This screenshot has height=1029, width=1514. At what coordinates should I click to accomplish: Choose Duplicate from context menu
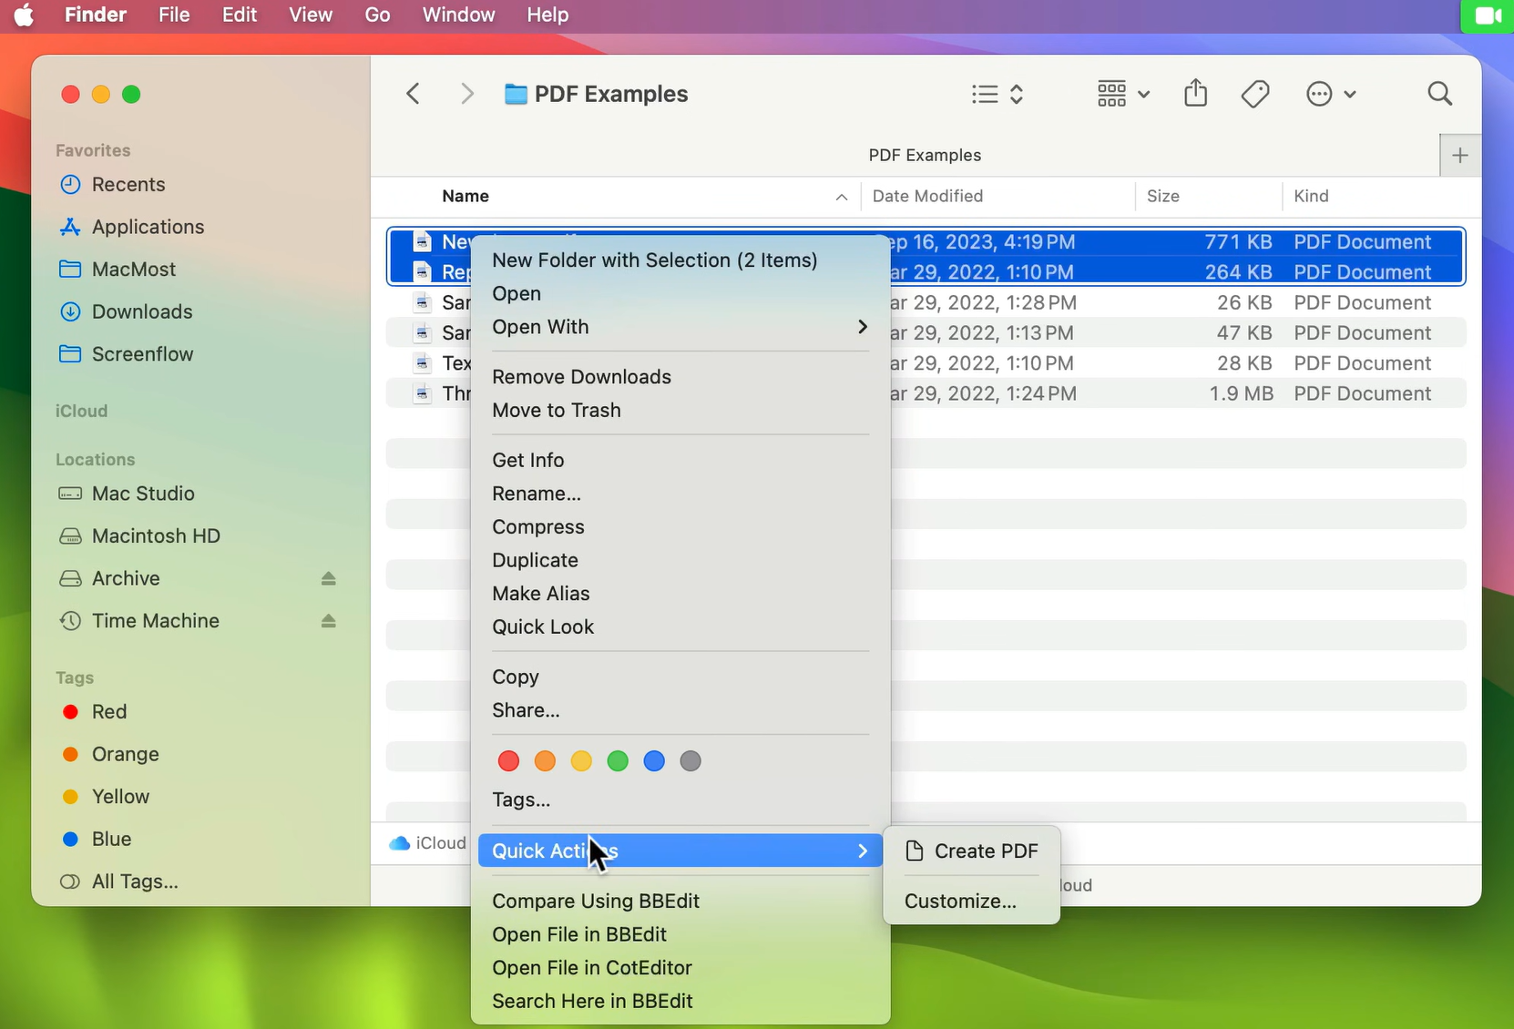[680, 560]
